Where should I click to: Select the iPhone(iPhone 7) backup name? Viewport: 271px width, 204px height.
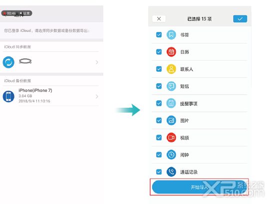(35, 90)
